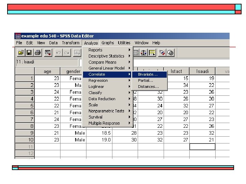The image size is (246, 184).
Task: Click the Select Cases yellow grid icon
Action: click(152, 53)
